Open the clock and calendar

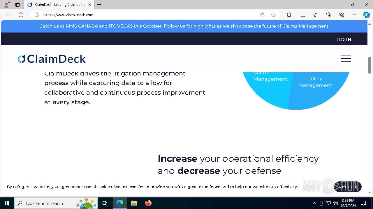[x=349, y=203]
